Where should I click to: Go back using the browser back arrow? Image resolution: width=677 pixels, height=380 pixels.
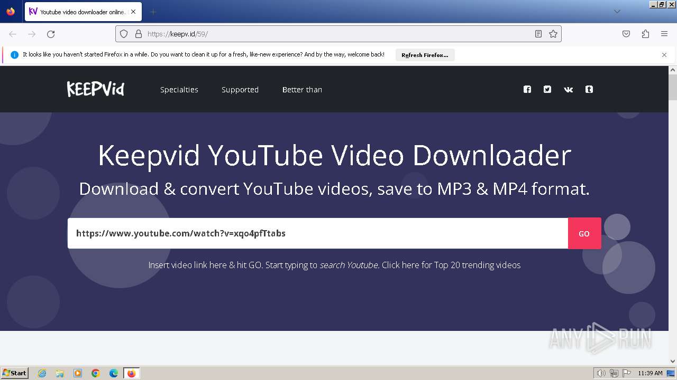[13, 34]
